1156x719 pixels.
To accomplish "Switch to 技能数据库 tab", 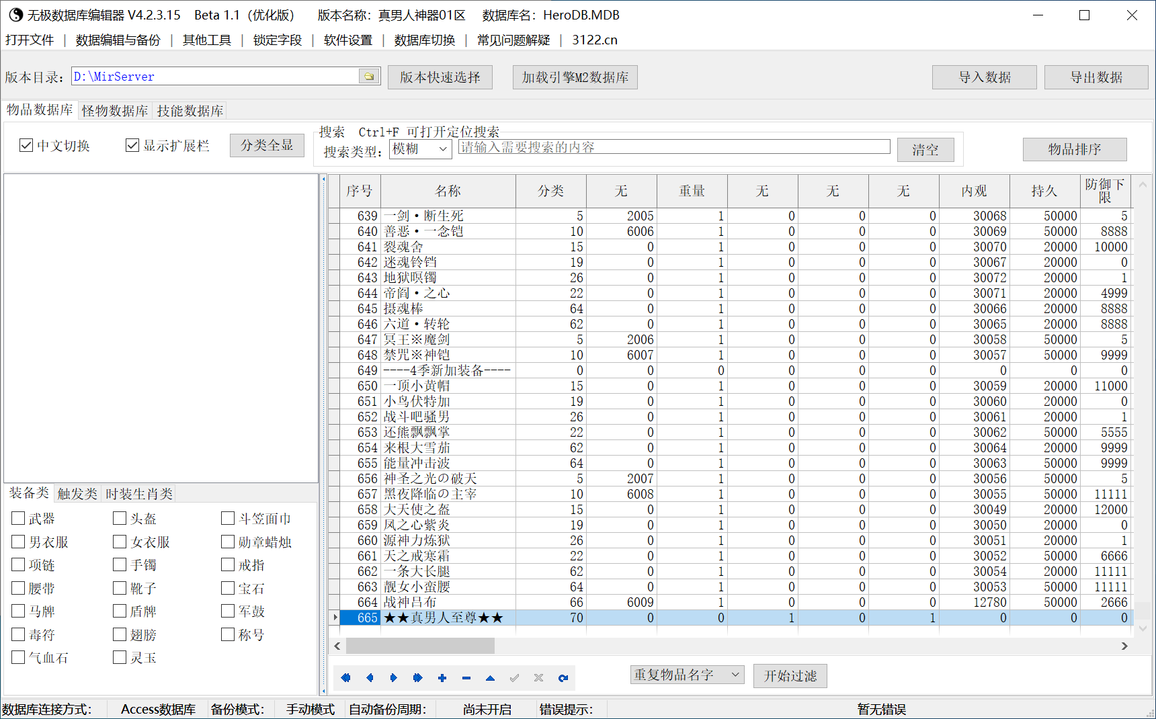I will (190, 111).
